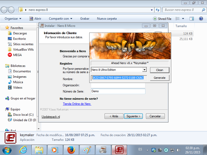Expand the view options dropdown arrow

point(183,19)
